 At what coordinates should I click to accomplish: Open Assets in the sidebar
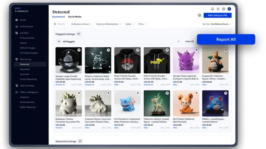coord(23,43)
